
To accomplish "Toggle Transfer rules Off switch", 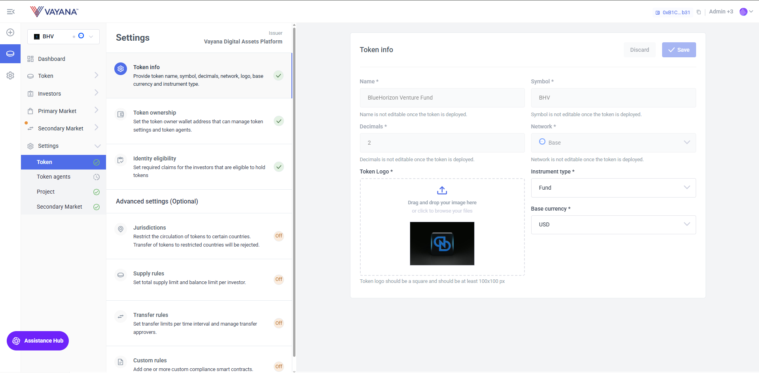I will [x=279, y=323].
